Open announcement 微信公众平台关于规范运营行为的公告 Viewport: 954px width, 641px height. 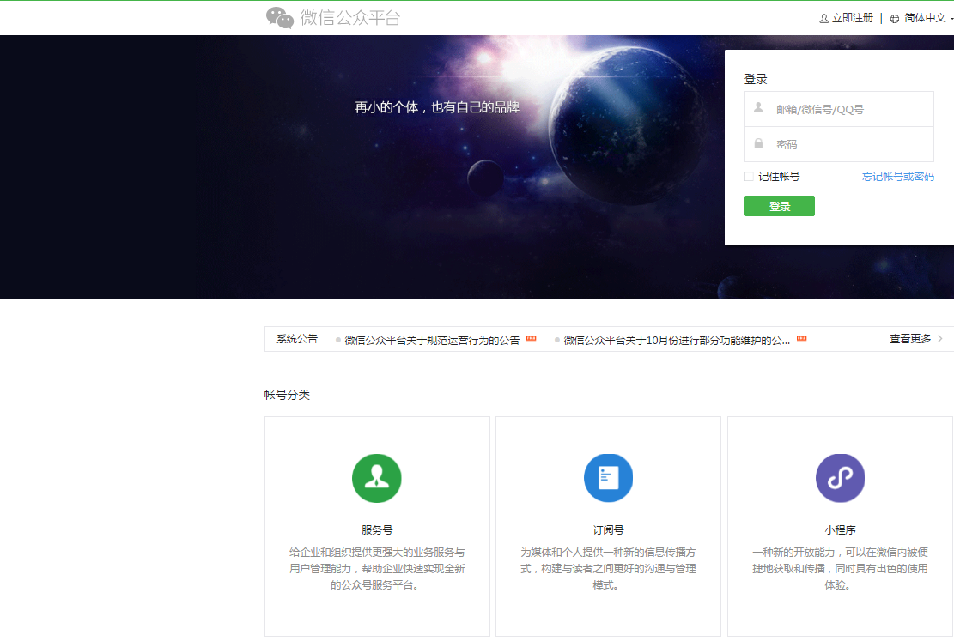click(432, 340)
